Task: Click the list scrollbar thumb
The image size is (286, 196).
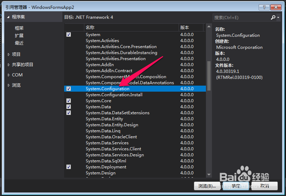Action: coord(209,76)
